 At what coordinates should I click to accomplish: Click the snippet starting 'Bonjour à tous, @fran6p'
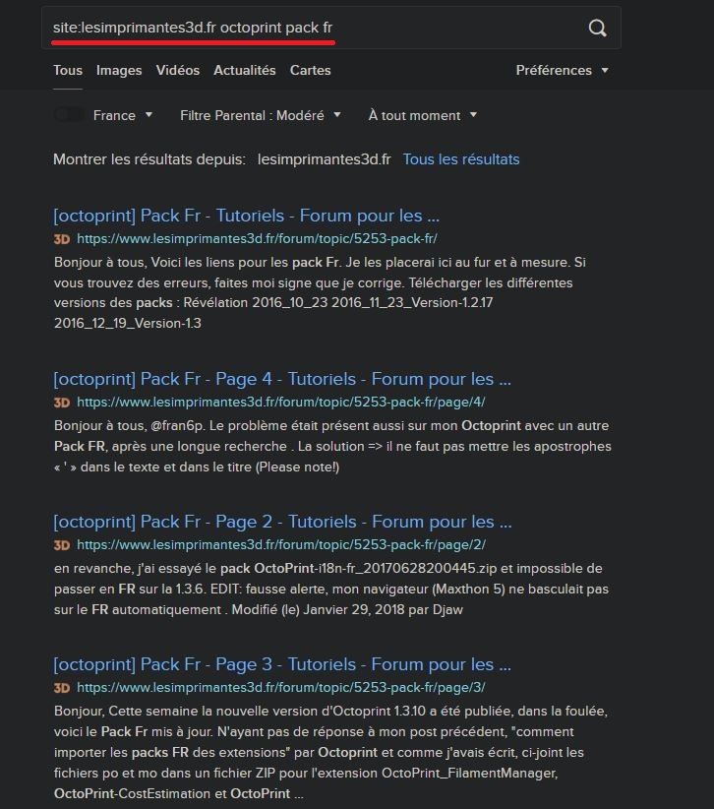(332, 446)
